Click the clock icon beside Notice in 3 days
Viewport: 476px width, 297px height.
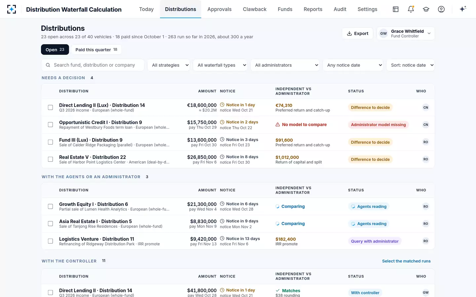tap(222, 140)
